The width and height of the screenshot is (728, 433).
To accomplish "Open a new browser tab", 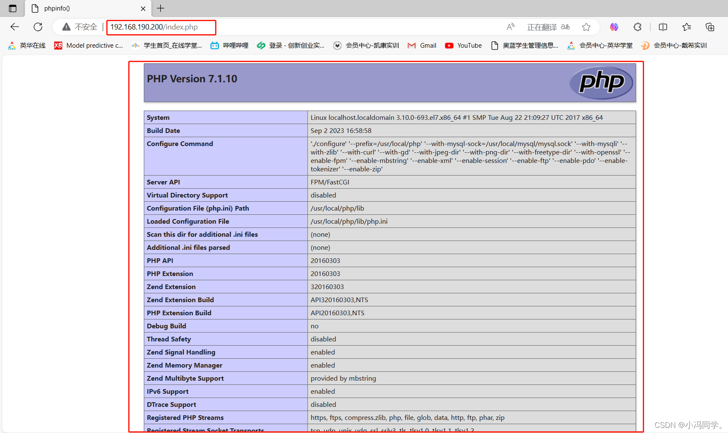I will [x=161, y=8].
